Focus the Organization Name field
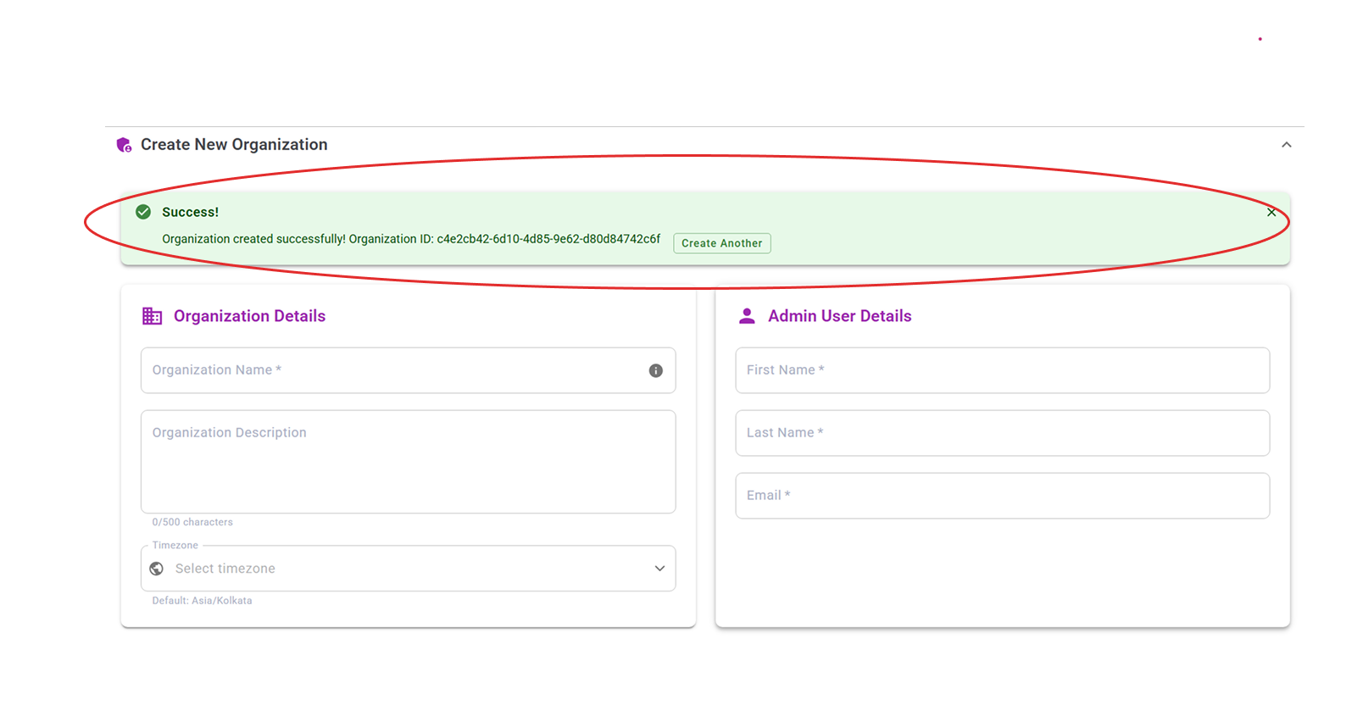Image resolution: width=1363 pixels, height=722 pixels. coord(390,370)
